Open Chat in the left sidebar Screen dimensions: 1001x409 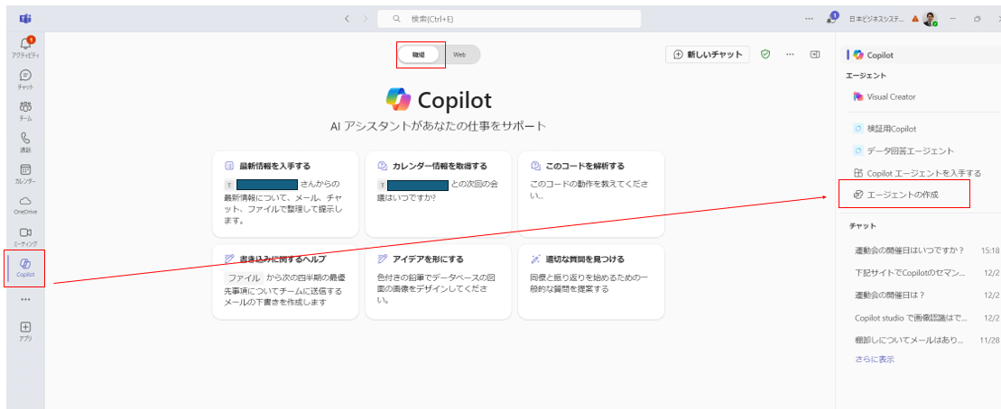click(25, 79)
